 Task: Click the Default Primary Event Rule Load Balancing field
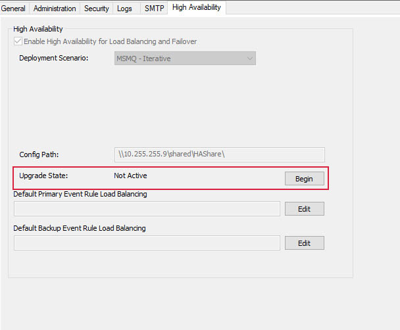(147, 209)
